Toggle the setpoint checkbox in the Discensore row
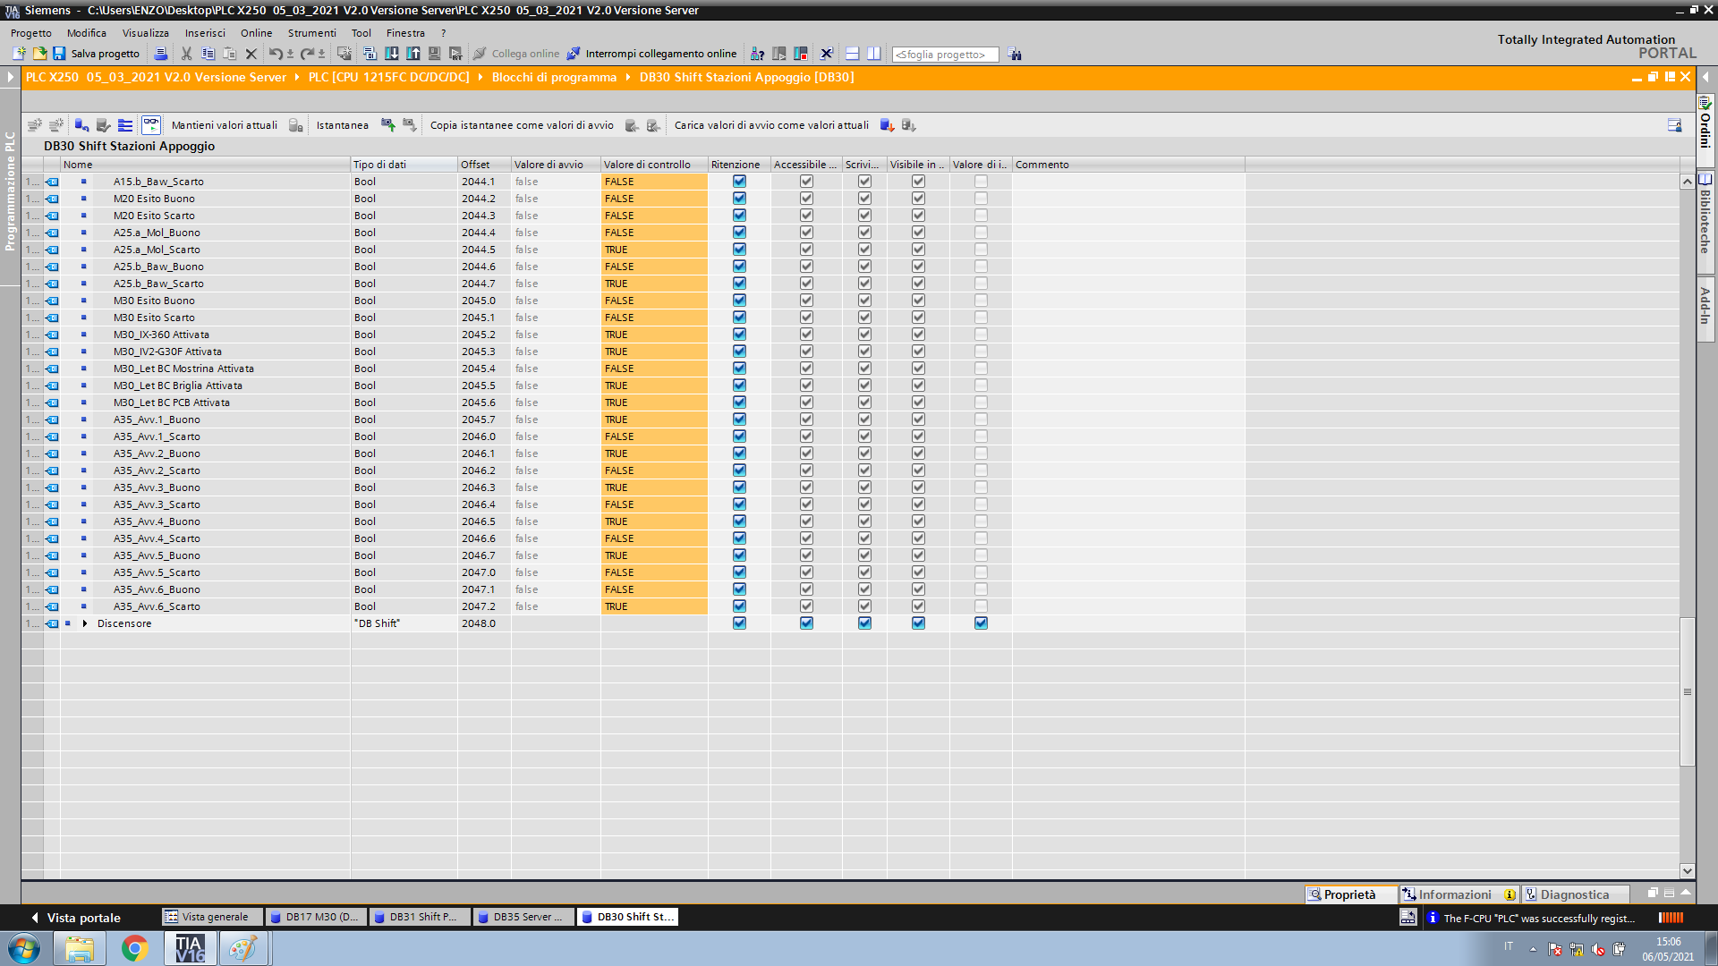 tap(981, 623)
